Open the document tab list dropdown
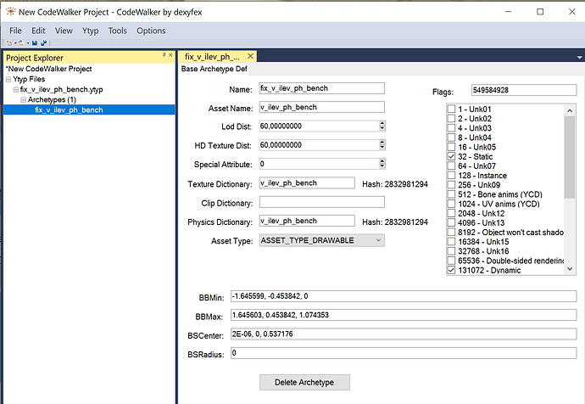The image size is (585, 404). [x=579, y=58]
